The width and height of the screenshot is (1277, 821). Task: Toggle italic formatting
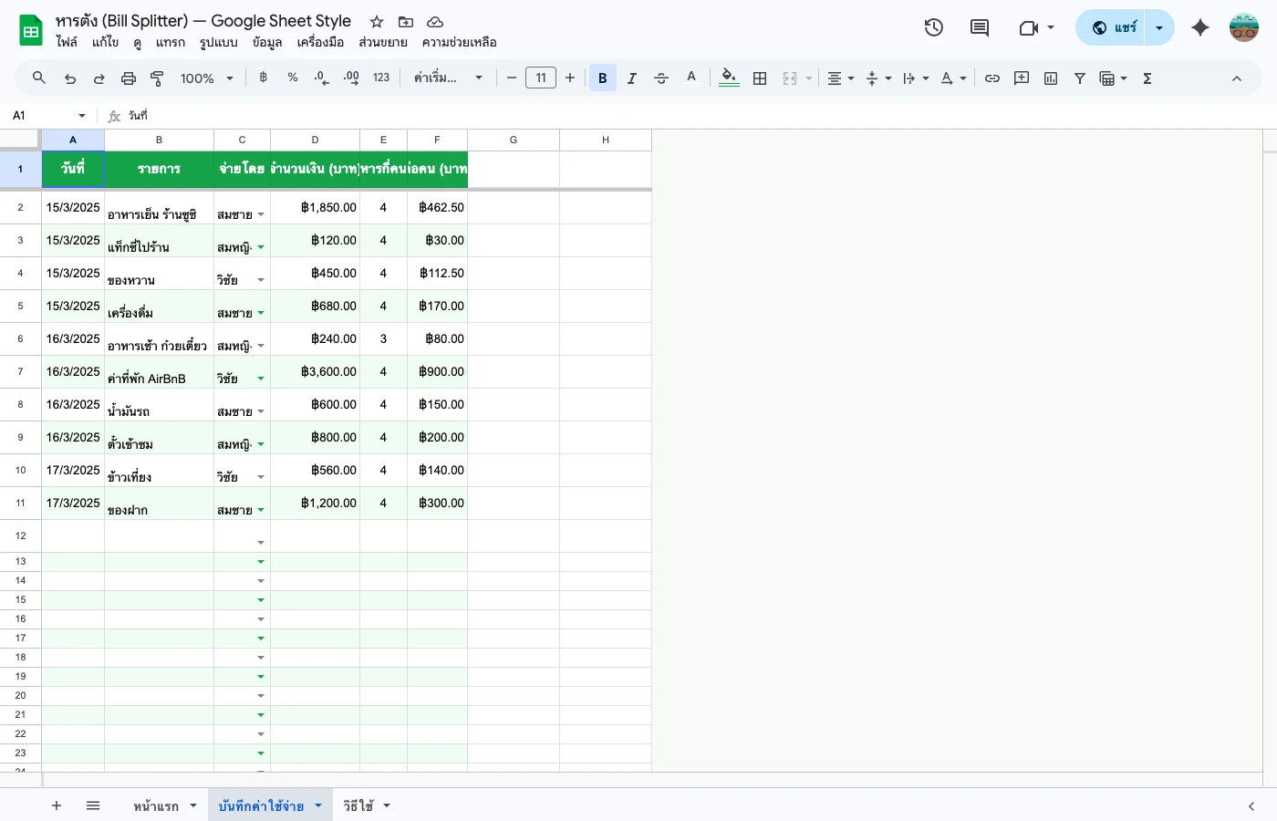[631, 78]
